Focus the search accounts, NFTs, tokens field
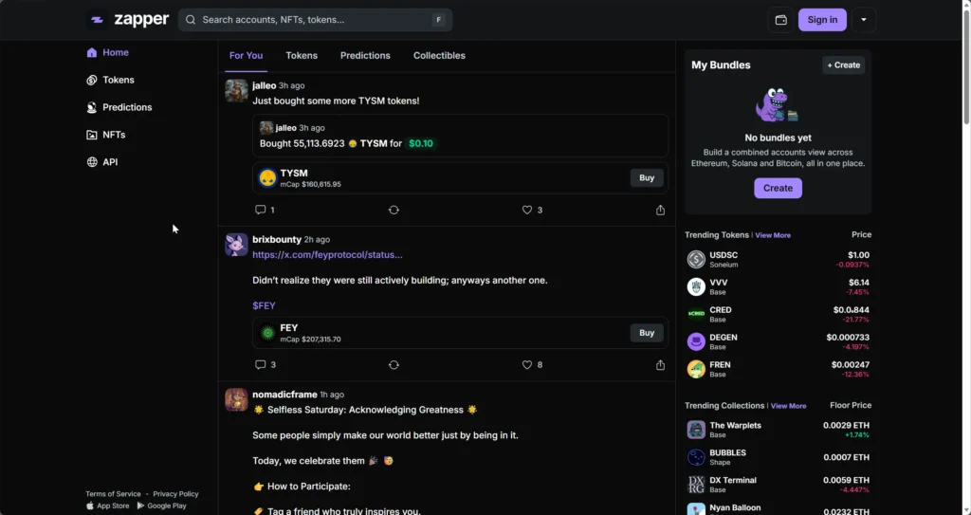The width and height of the screenshot is (971, 515). (315, 20)
